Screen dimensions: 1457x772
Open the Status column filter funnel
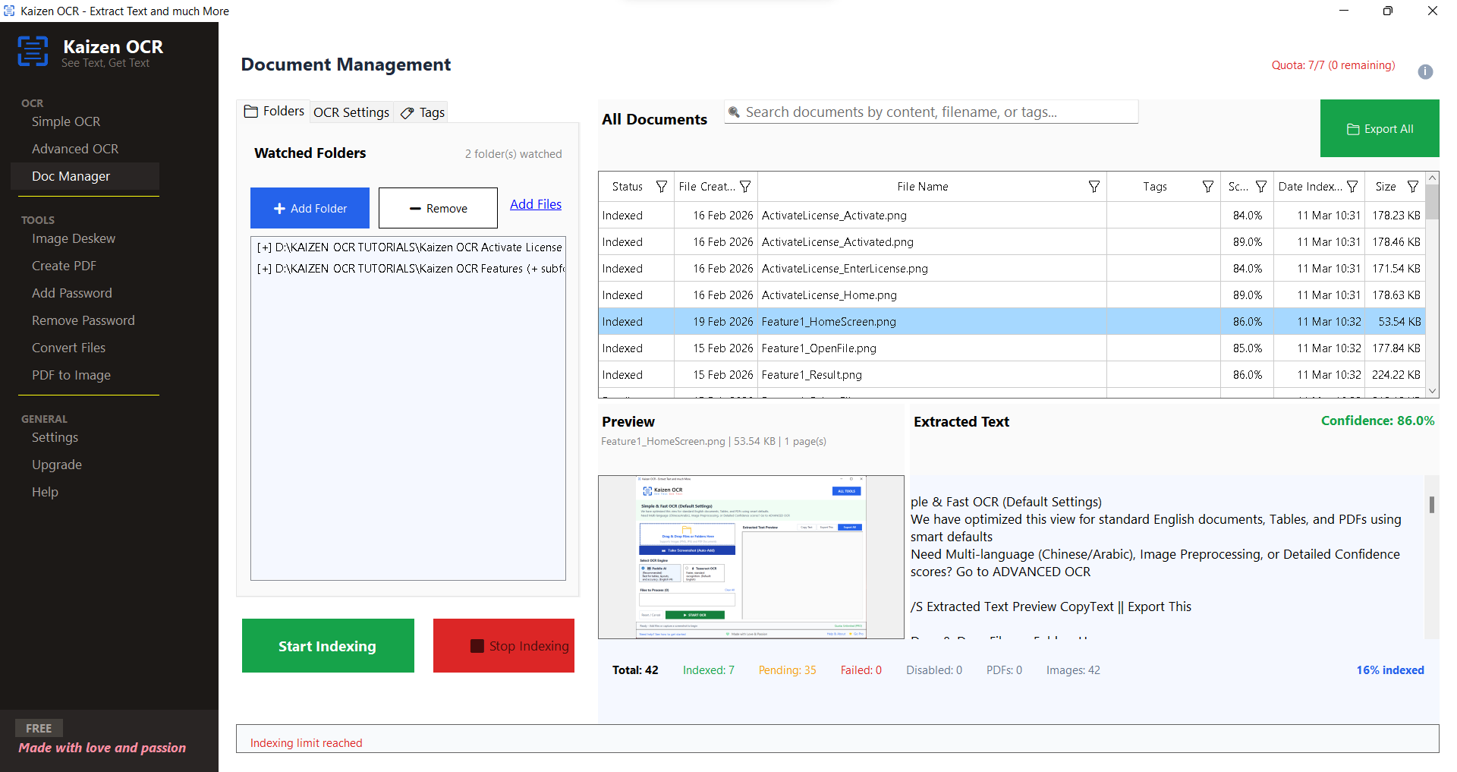coord(662,186)
